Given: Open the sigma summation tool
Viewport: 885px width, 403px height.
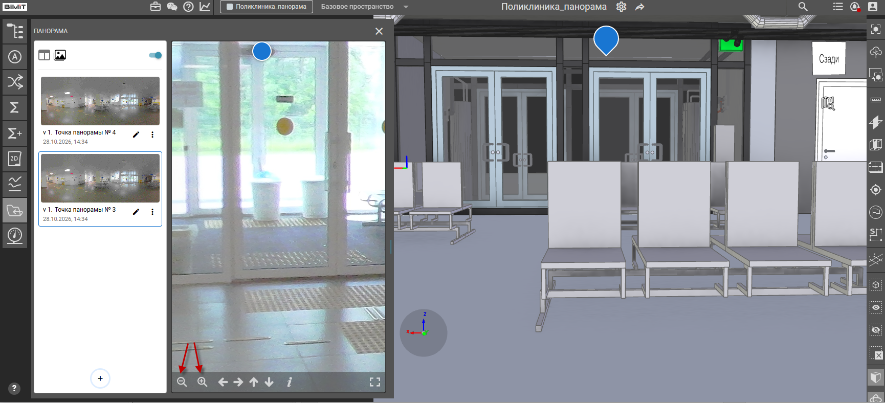Looking at the screenshot, I should 15,107.
